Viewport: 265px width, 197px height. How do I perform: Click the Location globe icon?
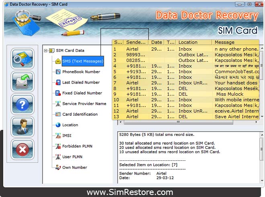click(58, 125)
